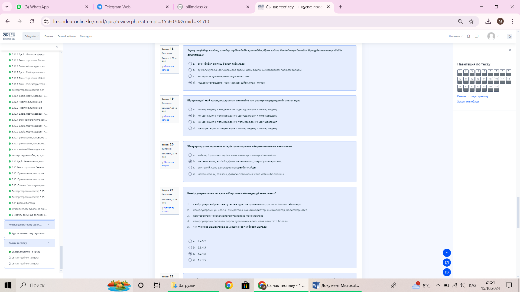The image size is (520, 292).
Task: Collapse the Сынақ тестілеу section
Action: (48, 243)
